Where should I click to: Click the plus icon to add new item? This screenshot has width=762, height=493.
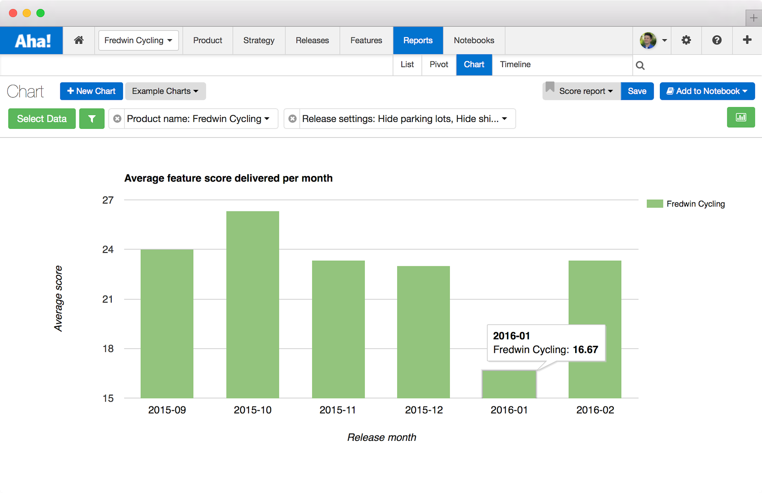tap(746, 40)
